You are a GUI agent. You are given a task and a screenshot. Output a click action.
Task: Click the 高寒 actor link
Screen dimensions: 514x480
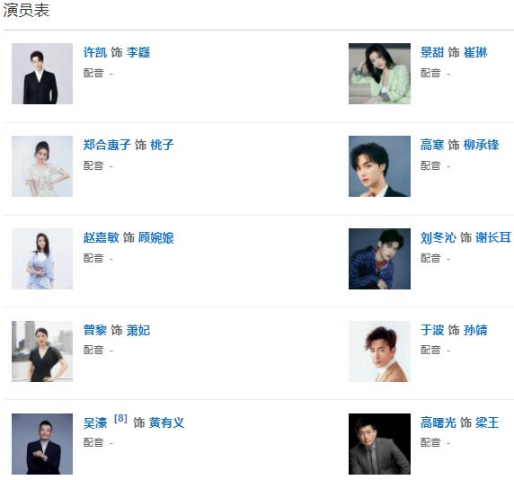432,145
